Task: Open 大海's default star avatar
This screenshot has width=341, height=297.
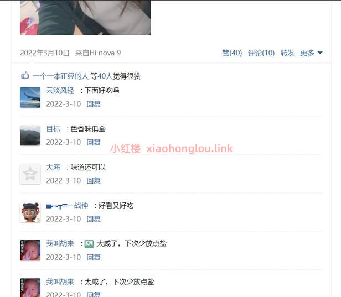Action: pos(30,174)
